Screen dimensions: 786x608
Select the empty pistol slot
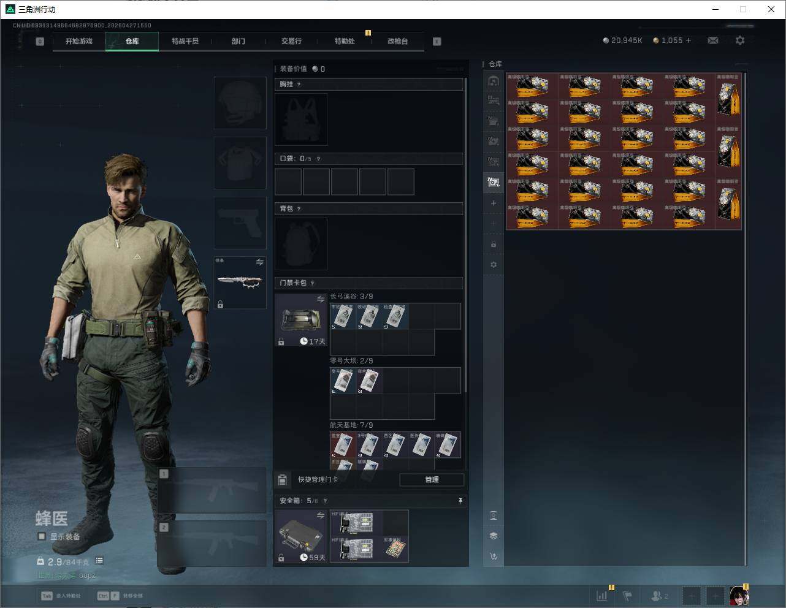point(240,222)
